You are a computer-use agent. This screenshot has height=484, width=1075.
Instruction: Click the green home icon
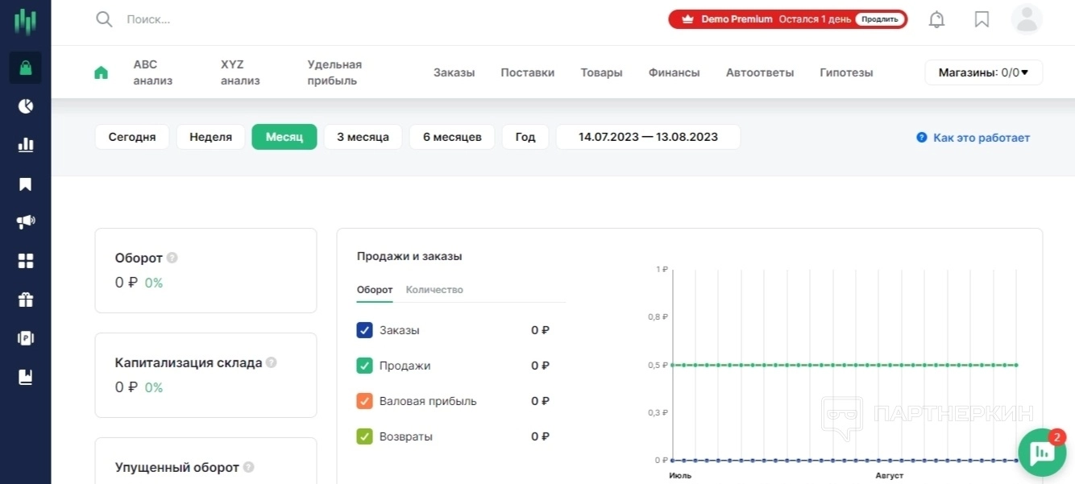[101, 72]
